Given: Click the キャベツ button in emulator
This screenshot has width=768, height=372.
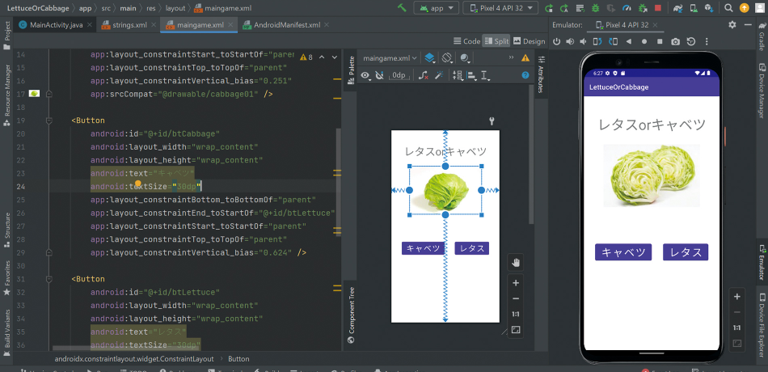Looking at the screenshot, I should tap(622, 252).
